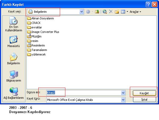Click the yüklenecek folder icon
The width and height of the screenshot is (159, 120).
coord(29,54)
